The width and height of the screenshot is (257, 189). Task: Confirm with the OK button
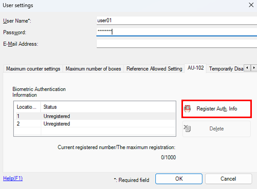click(x=179, y=179)
